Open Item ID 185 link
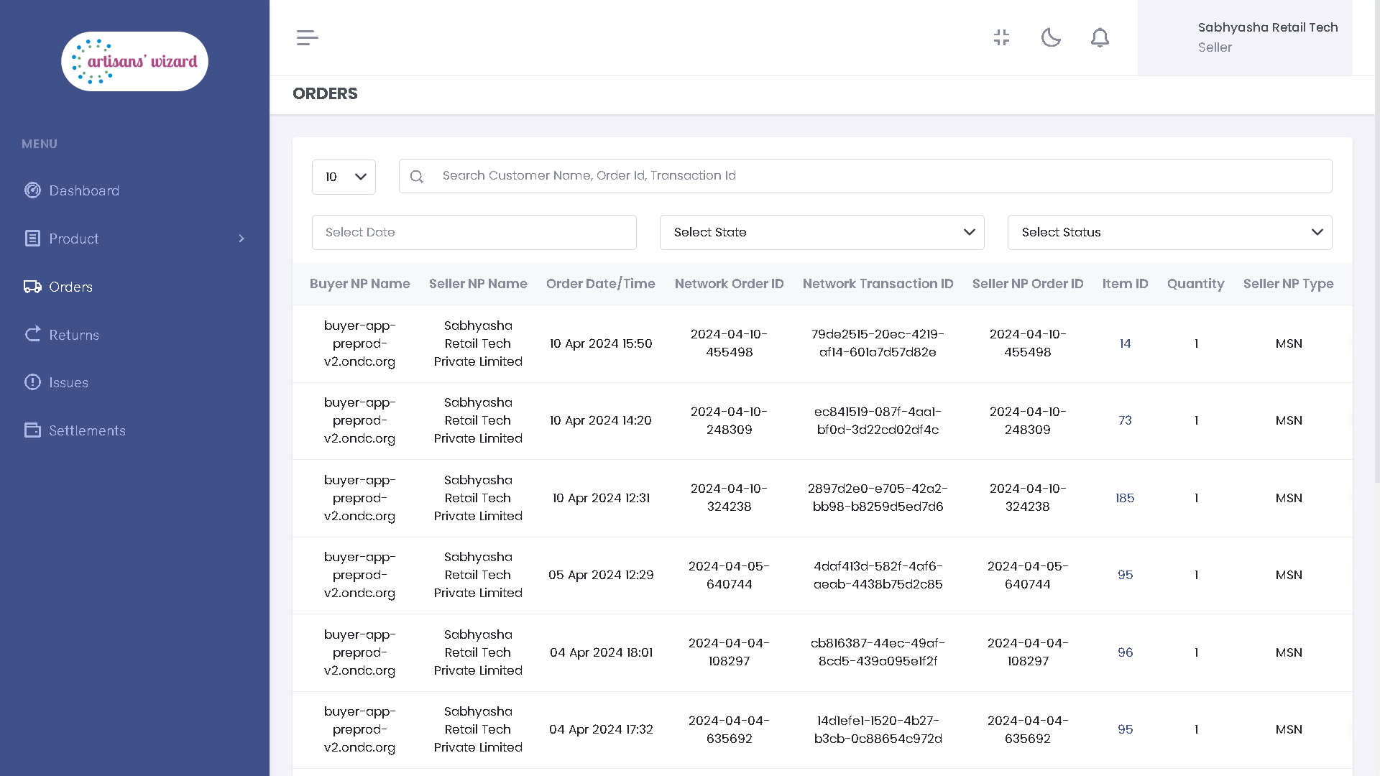This screenshot has height=776, width=1380. [x=1125, y=498]
